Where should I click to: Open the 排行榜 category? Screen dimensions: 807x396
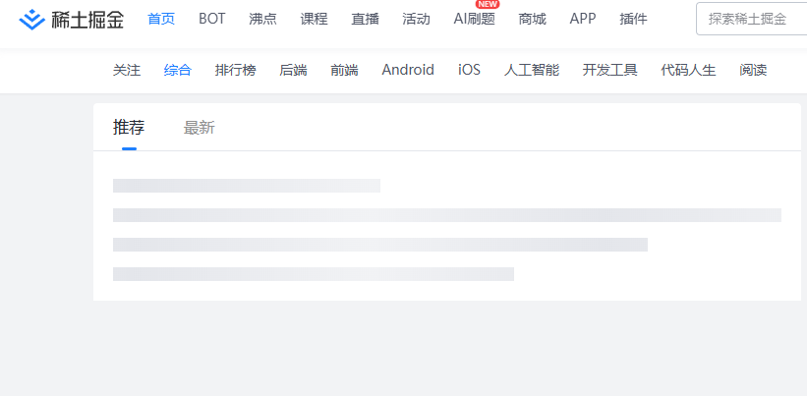[236, 70]
